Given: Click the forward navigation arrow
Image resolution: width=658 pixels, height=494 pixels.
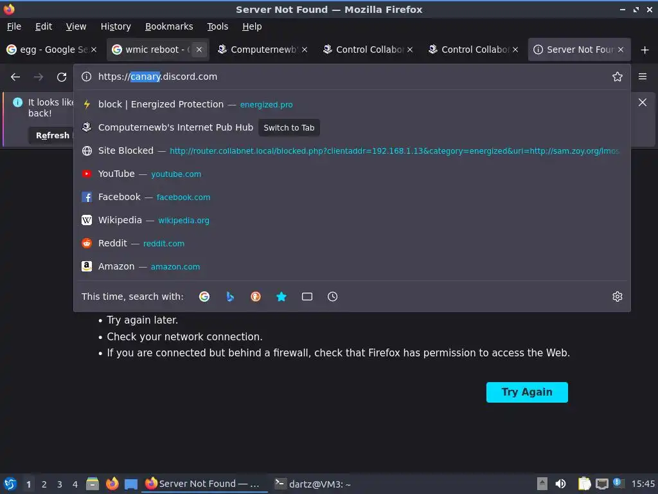Looking at the screenshot, I should point(38,77).
